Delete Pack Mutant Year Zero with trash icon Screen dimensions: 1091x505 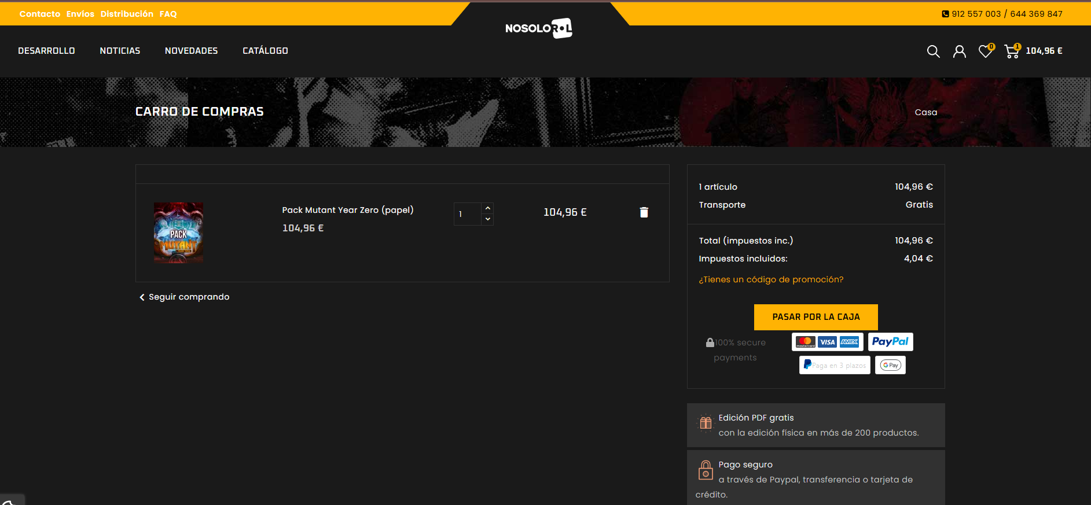point(644,212)
